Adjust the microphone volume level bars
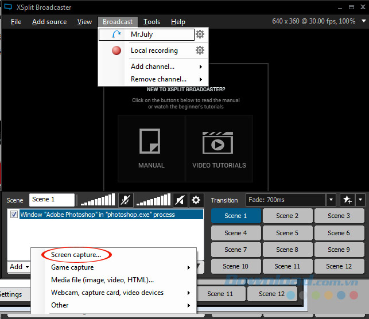 97,200
